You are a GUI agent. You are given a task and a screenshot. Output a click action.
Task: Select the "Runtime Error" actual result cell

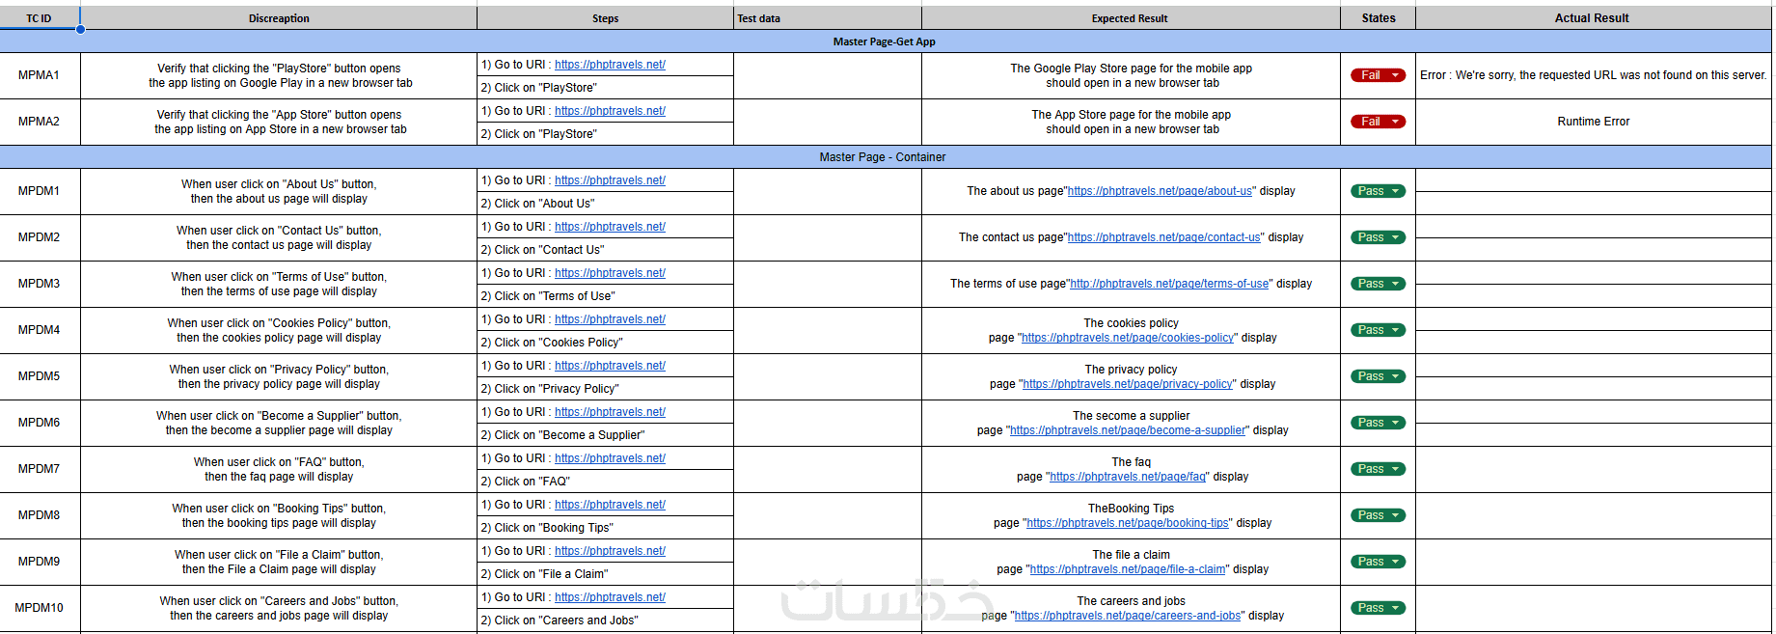pos(1593,122)
